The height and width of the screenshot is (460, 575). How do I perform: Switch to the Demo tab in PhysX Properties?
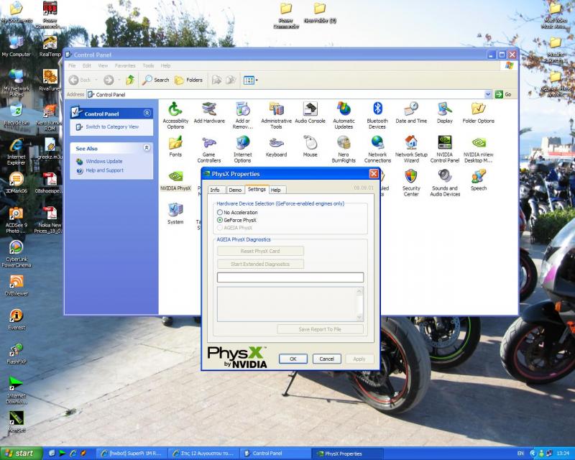click(x=235, y=190)
